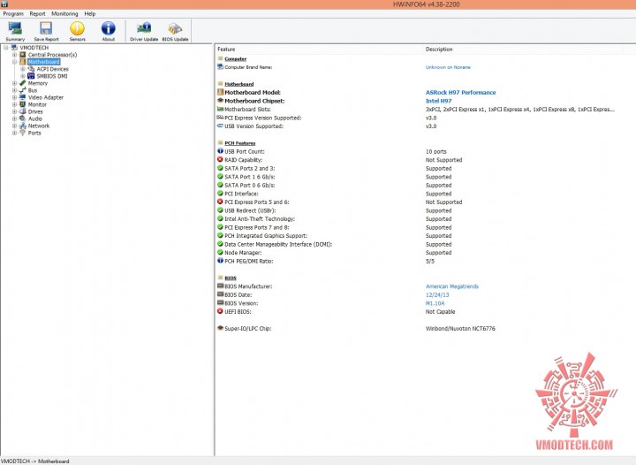Click the Central Processor(s) chip icon

point(23,55)
